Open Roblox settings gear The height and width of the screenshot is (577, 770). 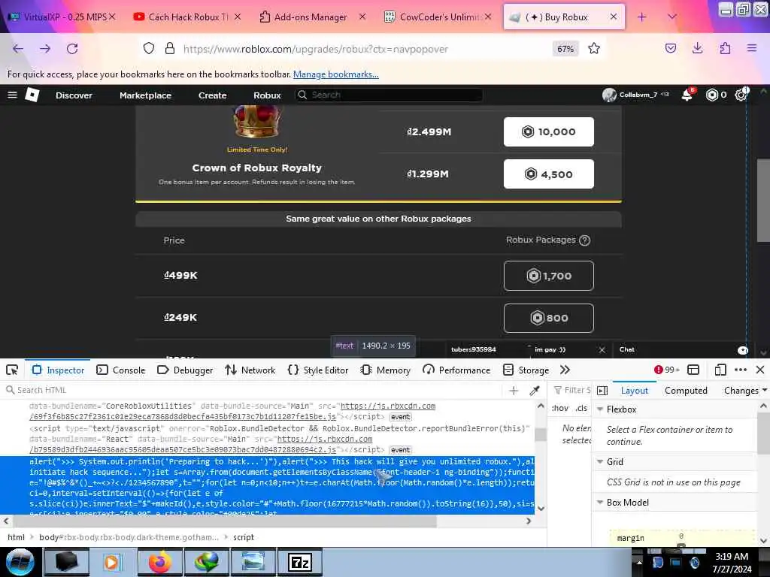(x=741, y=95)
